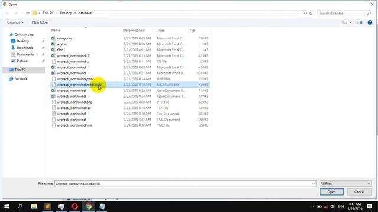Open the Organize dropdown menu
This screenshot has height=212, width=378.
click(15, 22)
